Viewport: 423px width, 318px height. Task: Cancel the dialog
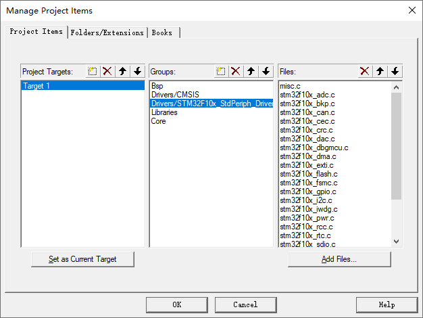(x=245, y=304)
